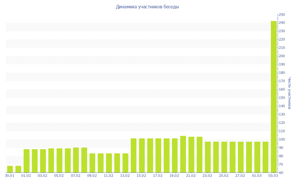
Task: Click the bar above the 21.02 label
Action: click(x=191, y=154)
